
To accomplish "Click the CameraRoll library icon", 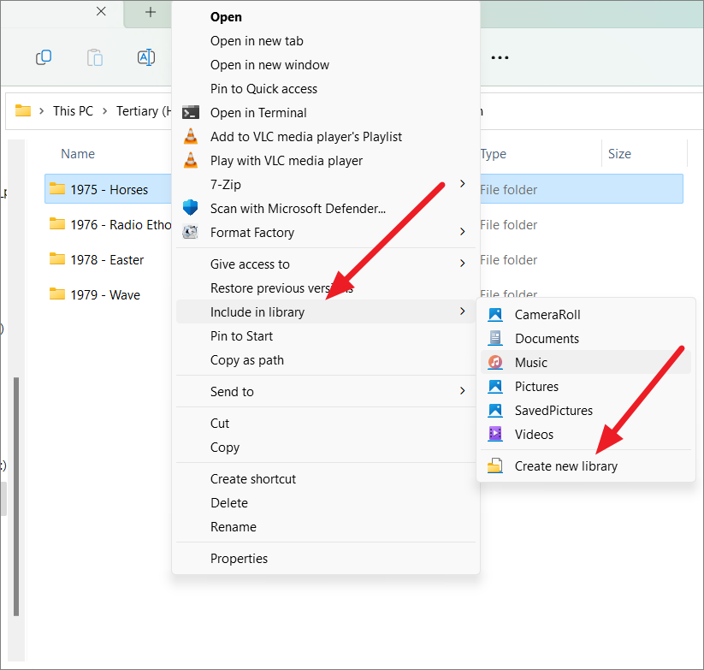I will pos(495,314).
